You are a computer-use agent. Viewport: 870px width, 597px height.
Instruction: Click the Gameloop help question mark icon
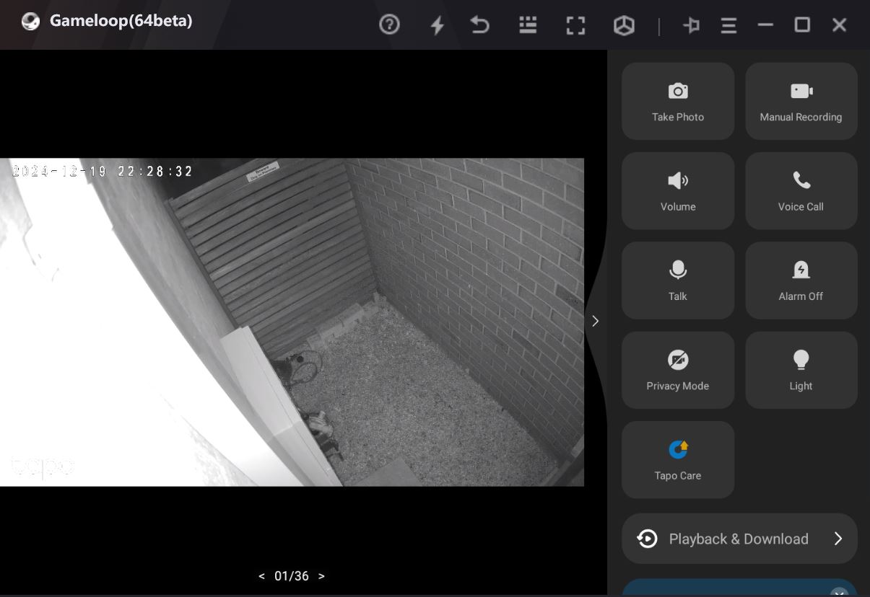[x=389, y=25]
